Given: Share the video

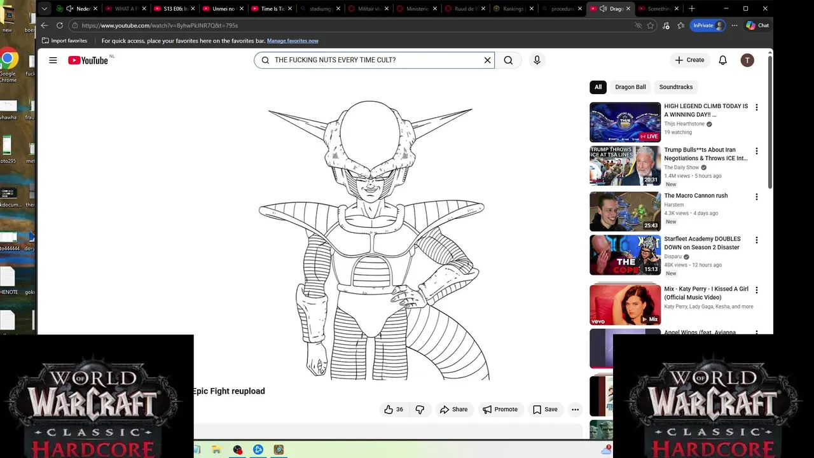Looking at the screenshot, I should (x=453, y=410).
